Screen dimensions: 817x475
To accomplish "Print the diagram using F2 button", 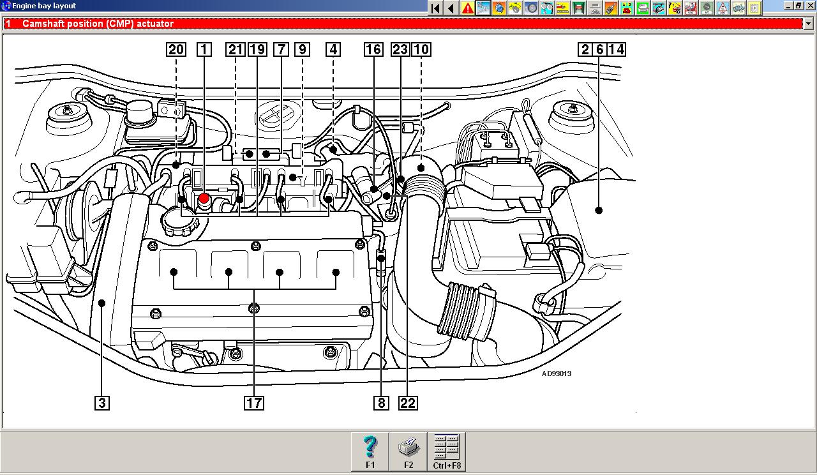I will click(x=408, y=451).
